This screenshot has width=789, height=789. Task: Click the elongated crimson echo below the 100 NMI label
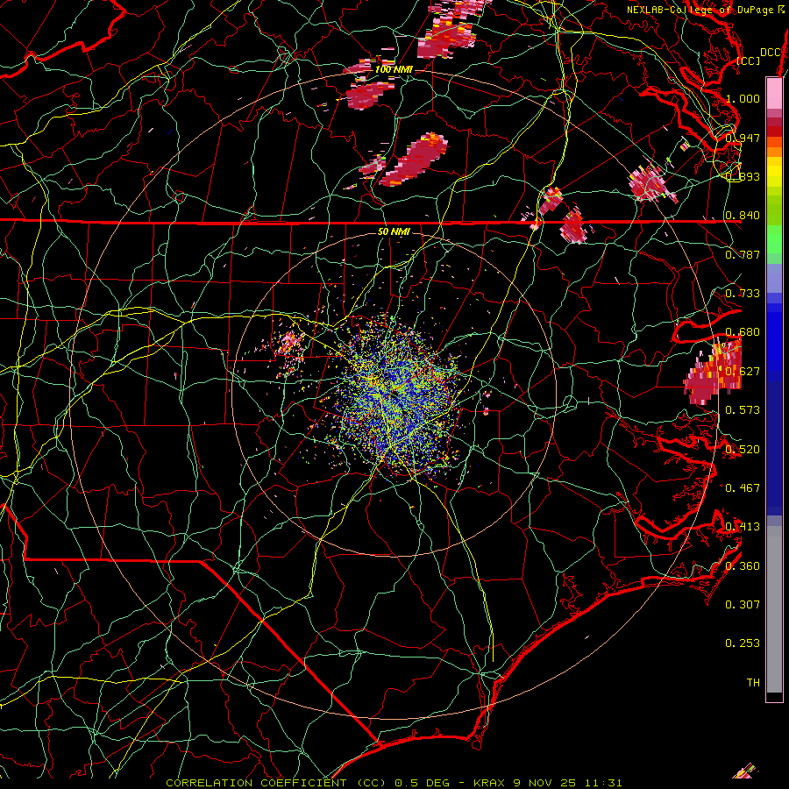click(414, 160)
